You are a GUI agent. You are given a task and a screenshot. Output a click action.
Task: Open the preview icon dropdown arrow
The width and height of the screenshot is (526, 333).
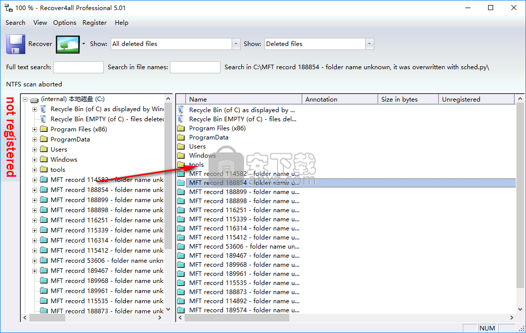(83, 44)
